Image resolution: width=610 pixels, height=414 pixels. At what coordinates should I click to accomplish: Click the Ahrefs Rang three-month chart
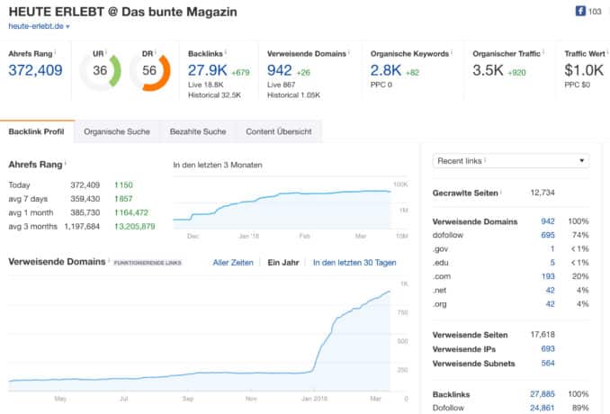pos(291,207)
